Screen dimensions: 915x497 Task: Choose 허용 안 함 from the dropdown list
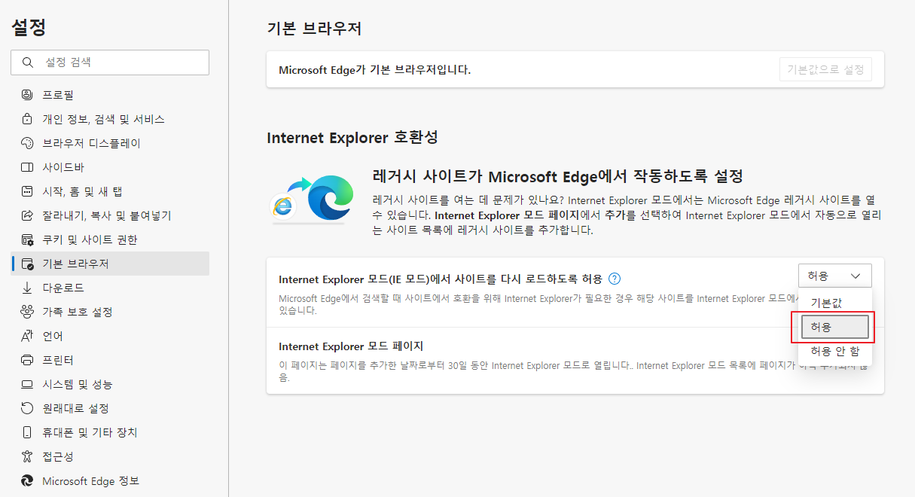(834, 351)
